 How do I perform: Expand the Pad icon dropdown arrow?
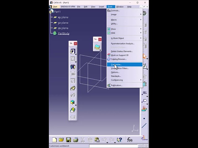(x=76, y=54)
